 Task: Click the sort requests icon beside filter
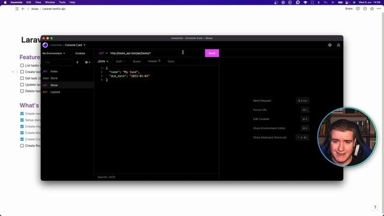tap(77, 62)
